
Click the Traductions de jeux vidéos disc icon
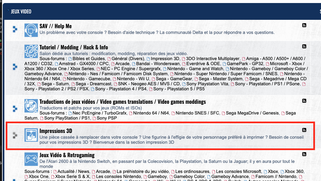pos(31,106)
